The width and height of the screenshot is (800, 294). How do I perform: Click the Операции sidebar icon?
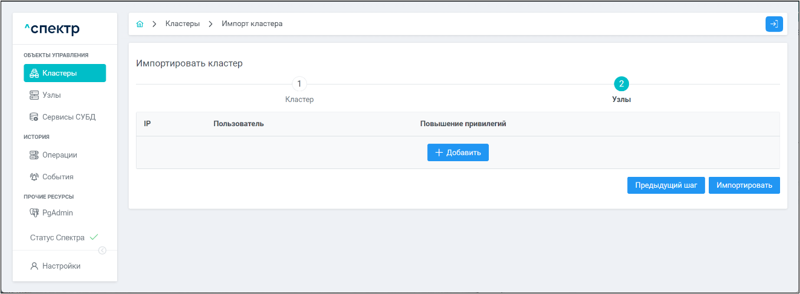coord(34,155)
